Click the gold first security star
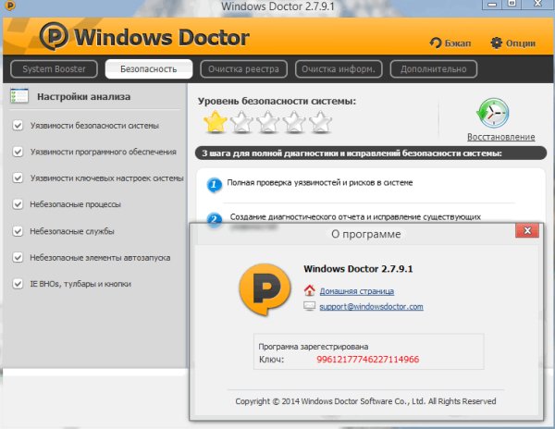The image size is (555, 429). click(x=216, y=122)
